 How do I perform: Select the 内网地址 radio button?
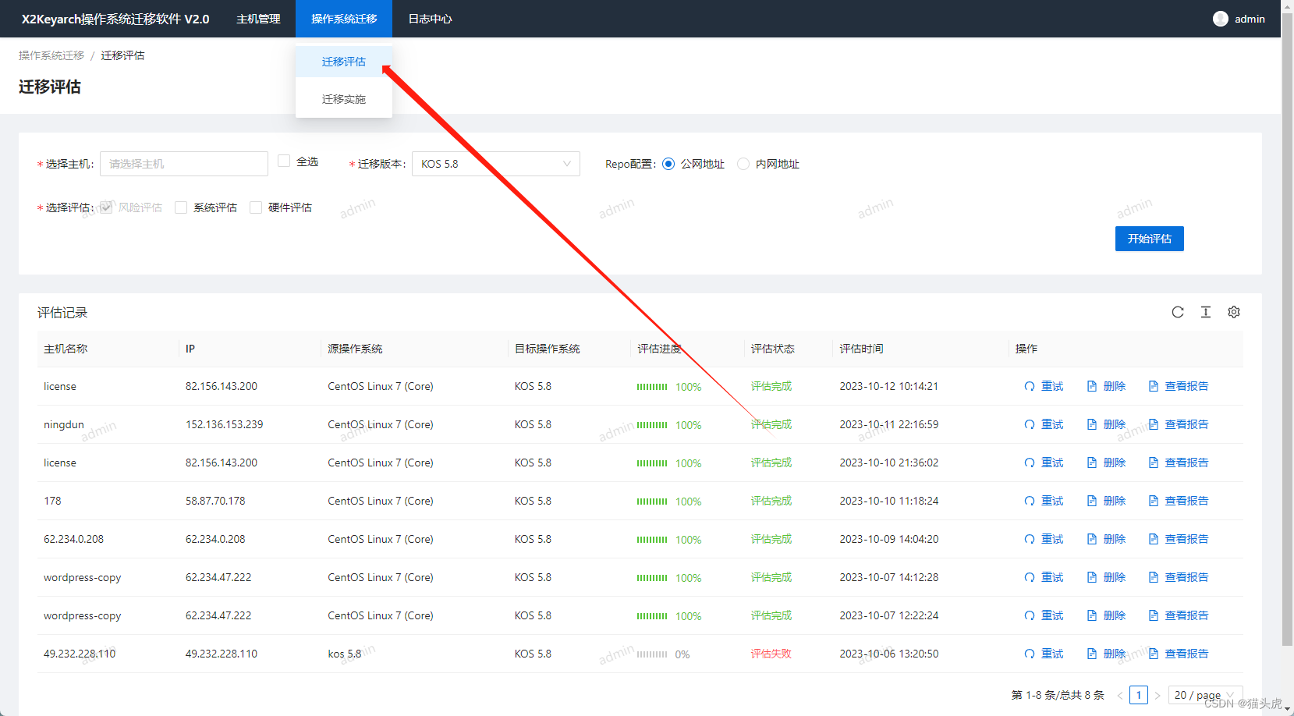[x=743, y=164]
